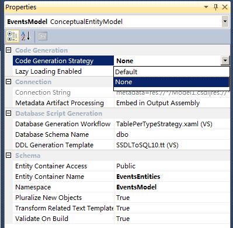Sort properties alphabetically with A-Z icon

point(26,36)
